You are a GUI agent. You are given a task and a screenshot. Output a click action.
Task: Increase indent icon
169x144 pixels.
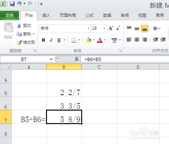click(x=163, y=39)
